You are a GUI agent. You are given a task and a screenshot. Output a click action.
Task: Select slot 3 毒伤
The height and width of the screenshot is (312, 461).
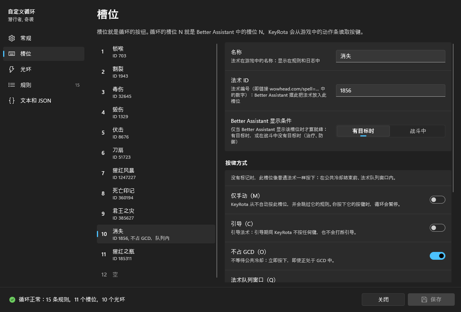click(x=156, y=92)
